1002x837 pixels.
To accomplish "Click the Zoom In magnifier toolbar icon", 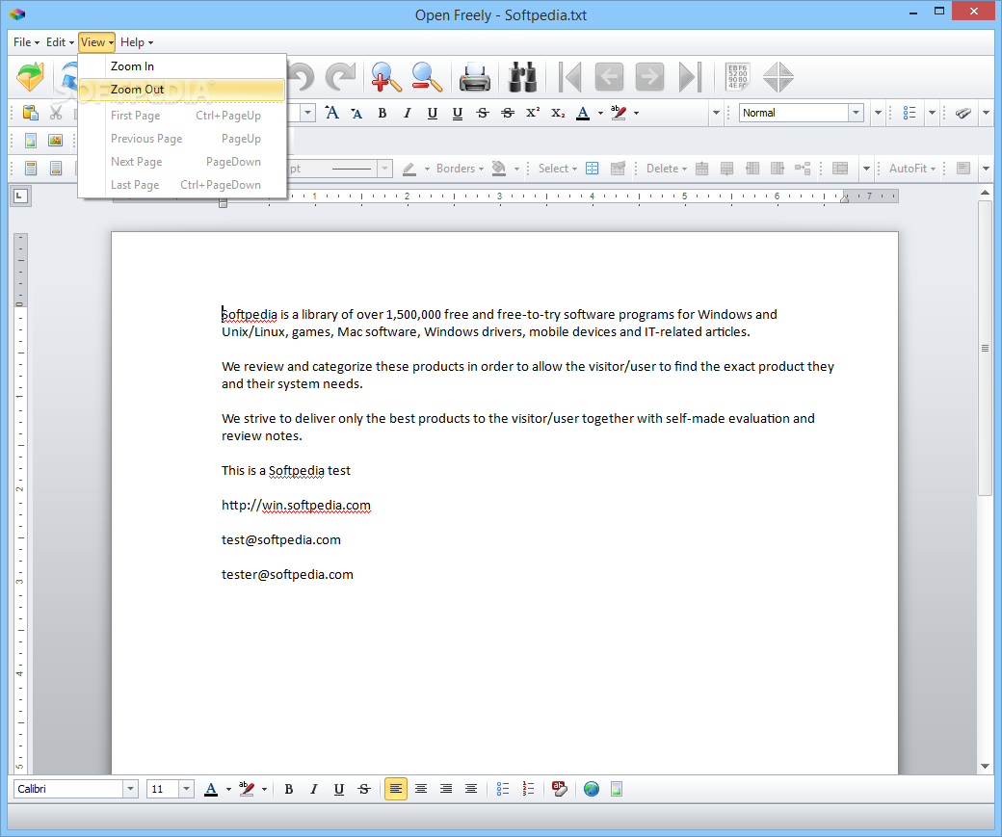I will tap(386, 77).
